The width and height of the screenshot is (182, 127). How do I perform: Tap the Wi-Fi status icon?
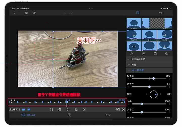coord(161,9)
